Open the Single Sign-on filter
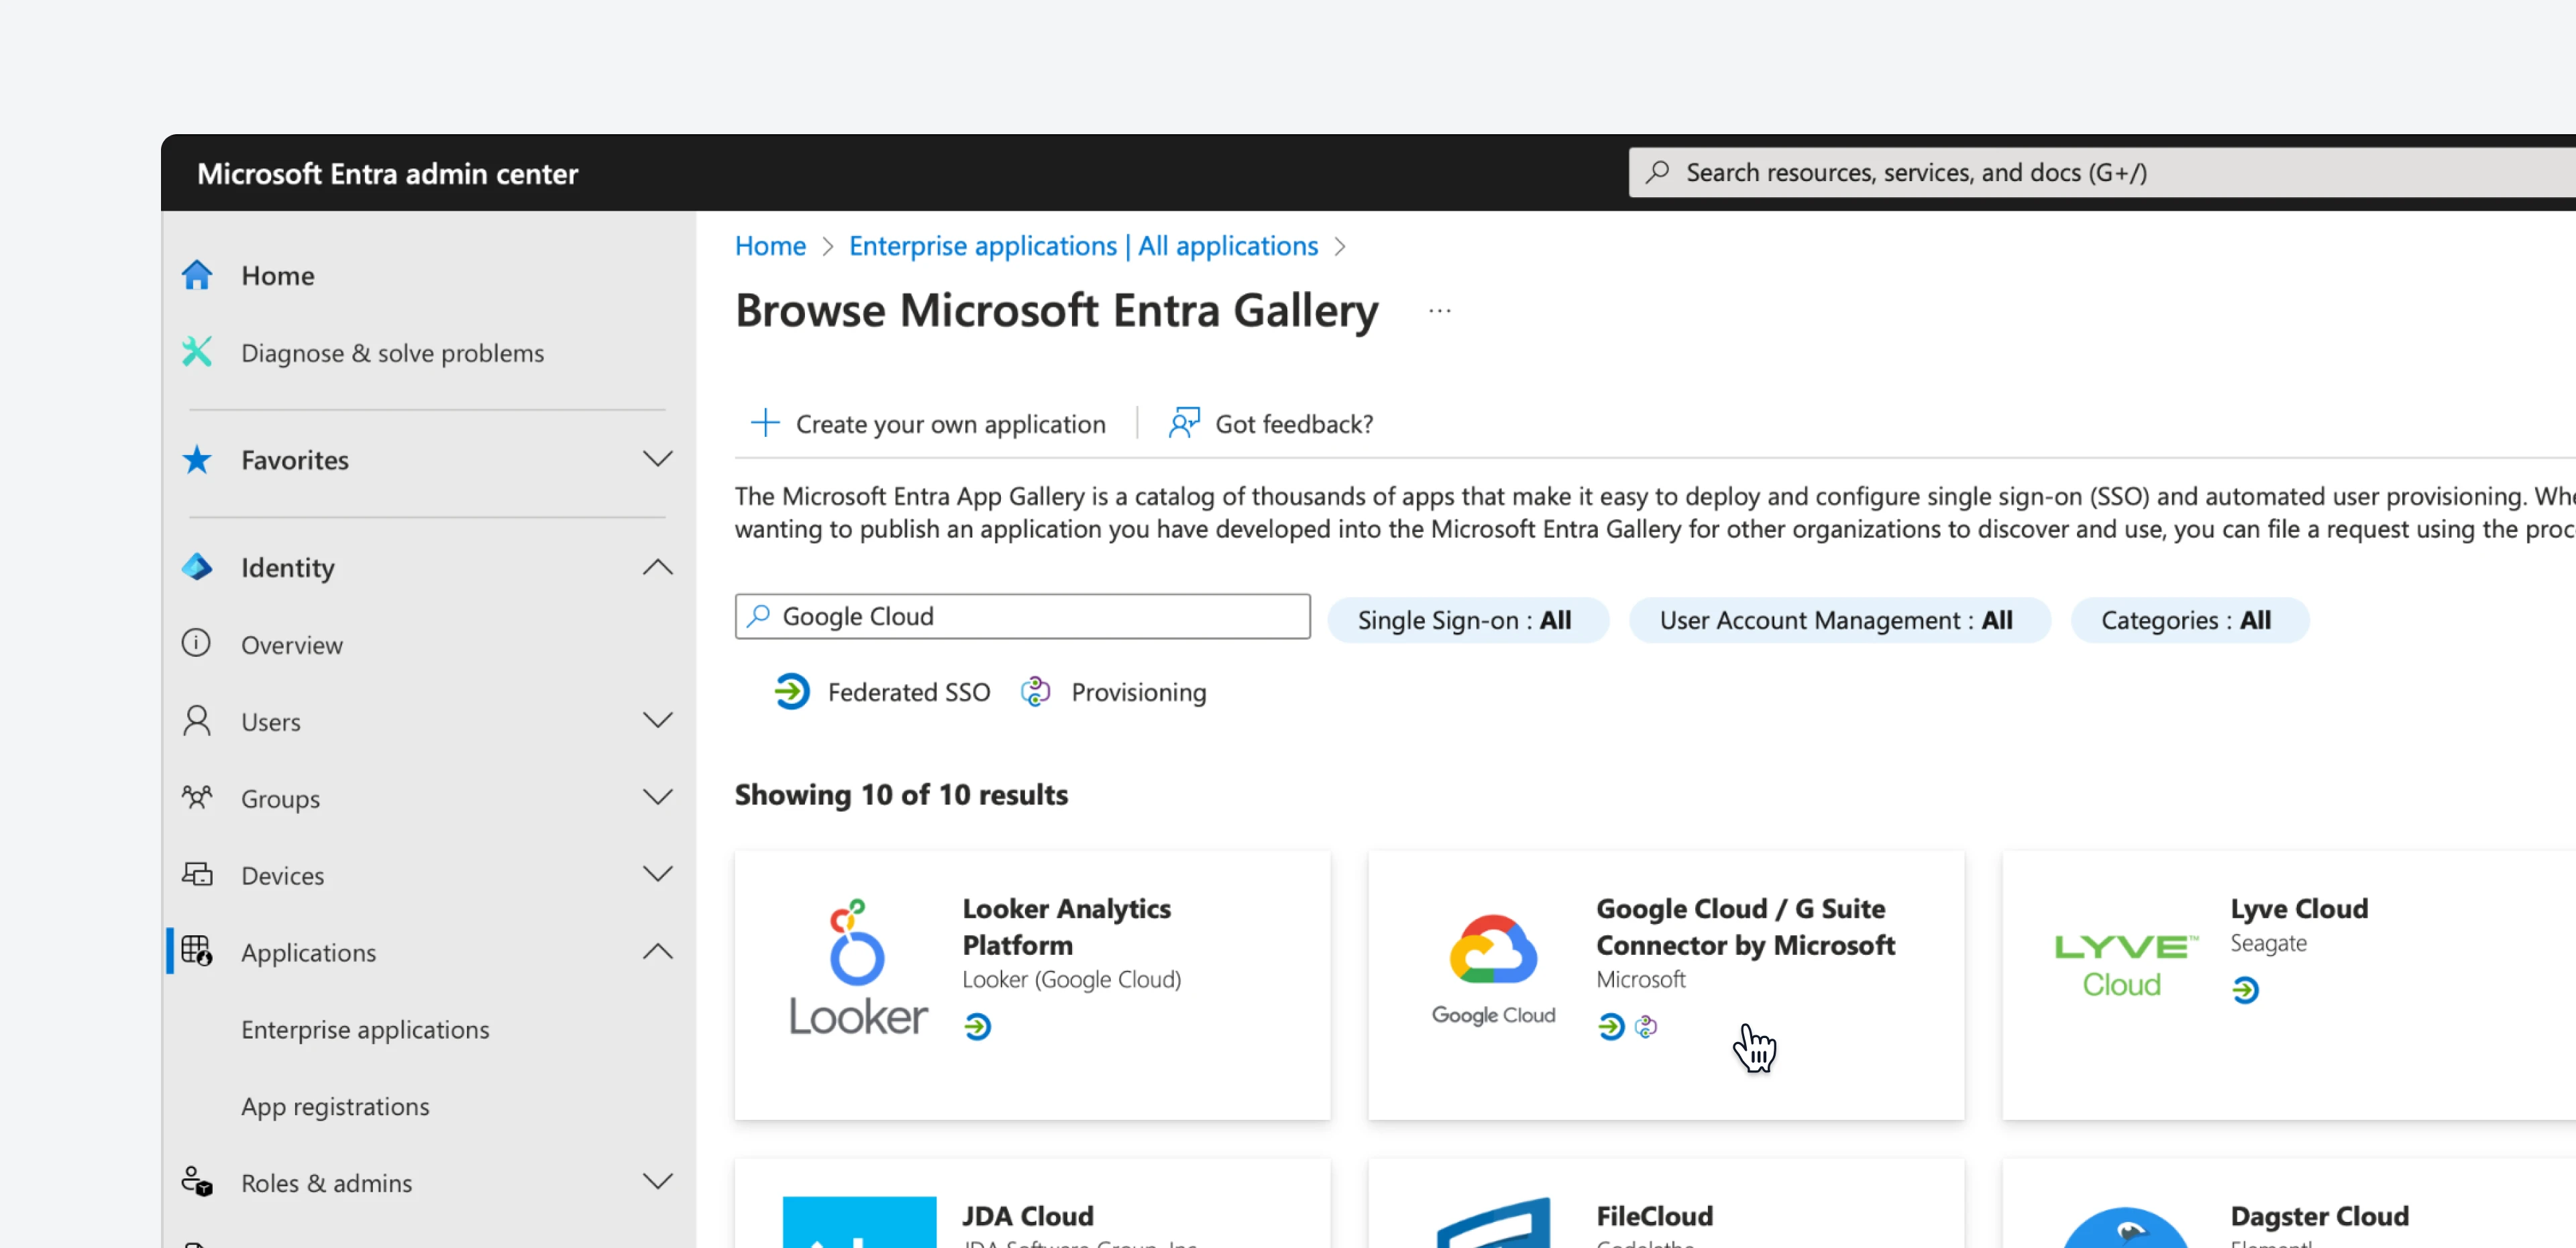The image size is (2576, 1248). pyautogui.click(x=1467, y=620)
